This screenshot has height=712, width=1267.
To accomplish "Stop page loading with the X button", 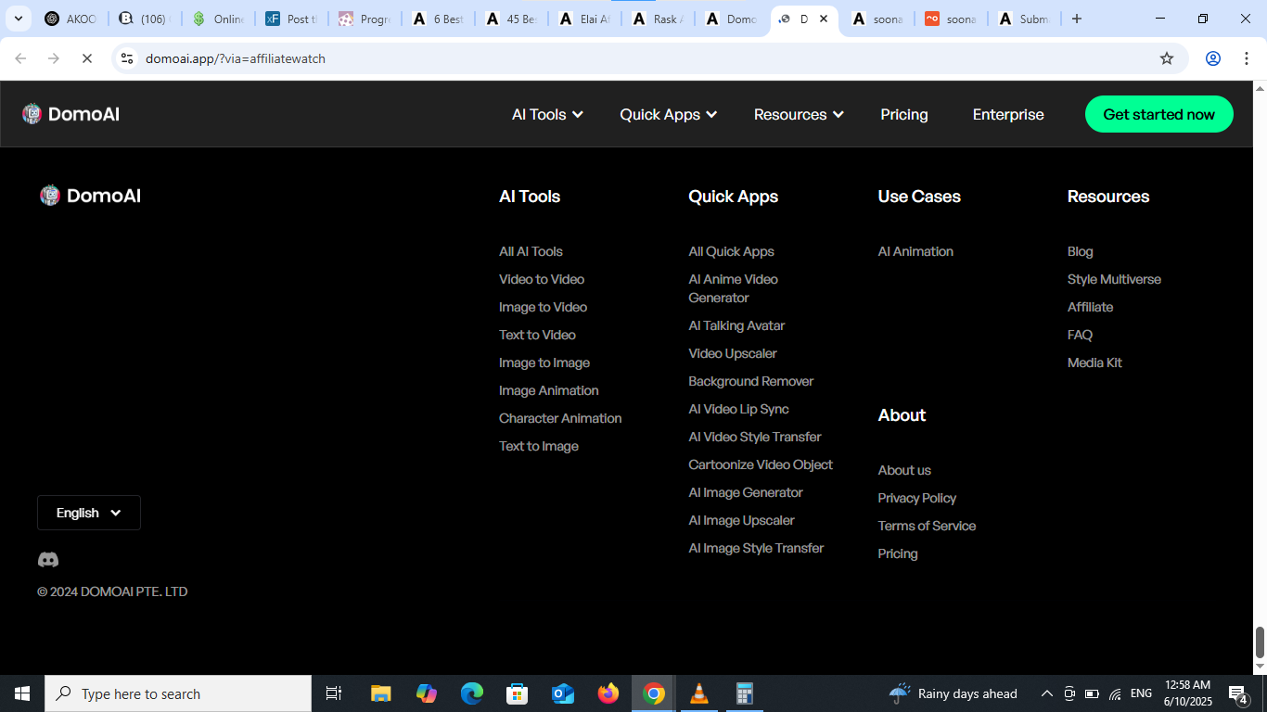I will pos(86,58).
